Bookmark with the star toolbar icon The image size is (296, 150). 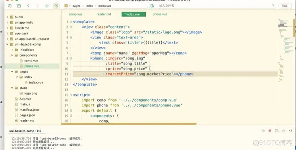pyautogui.click(x=47, y=6)
